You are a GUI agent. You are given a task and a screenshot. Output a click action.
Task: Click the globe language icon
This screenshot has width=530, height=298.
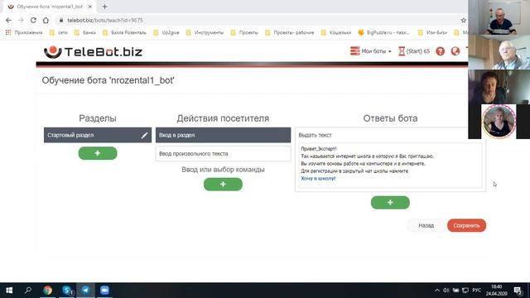(x=455, y=51)
